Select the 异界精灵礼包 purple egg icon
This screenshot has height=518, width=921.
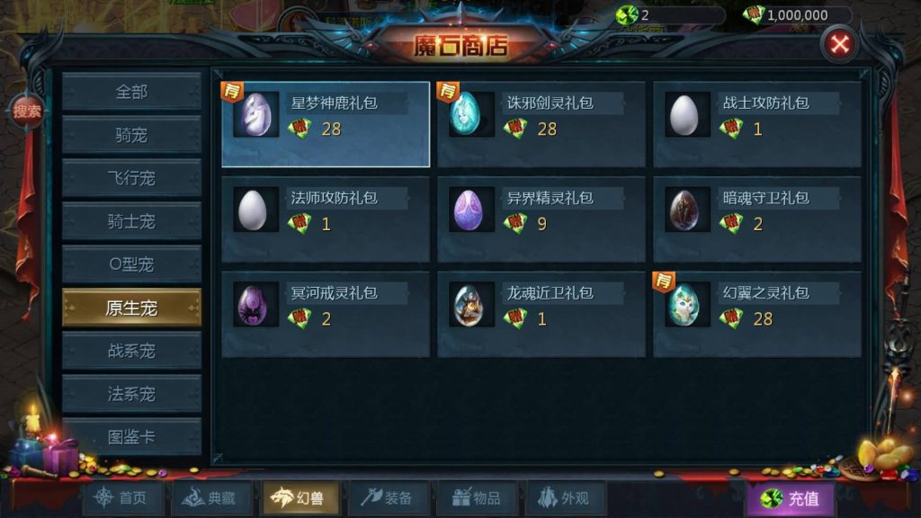tap(471, 210)
